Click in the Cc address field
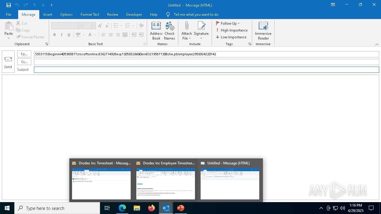 [206, 62]
